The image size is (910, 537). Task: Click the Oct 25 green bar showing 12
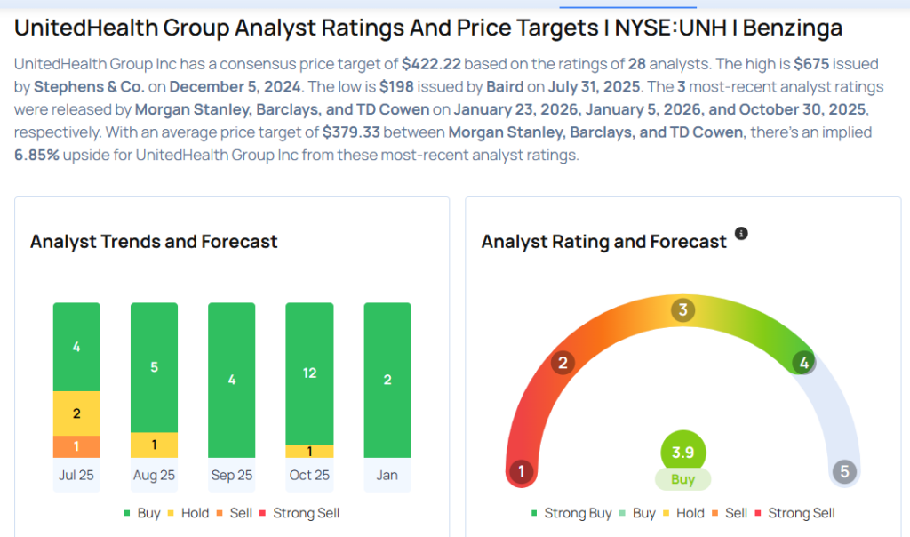pos(309,373)
